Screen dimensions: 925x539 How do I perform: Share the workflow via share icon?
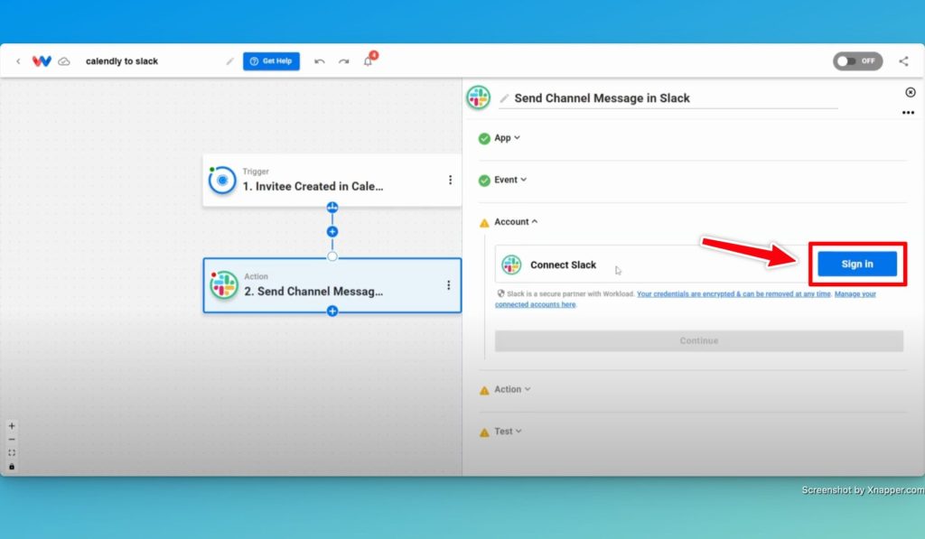[903, 61]
